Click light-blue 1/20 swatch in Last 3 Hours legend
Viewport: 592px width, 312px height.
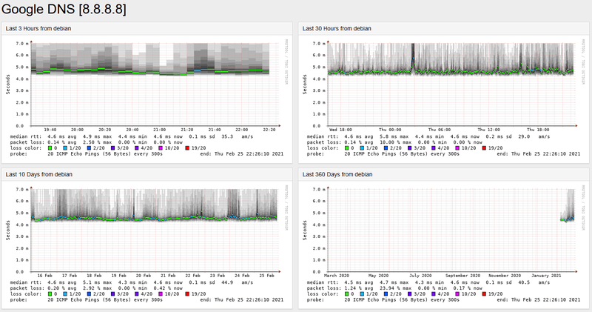tap(66, 148)
